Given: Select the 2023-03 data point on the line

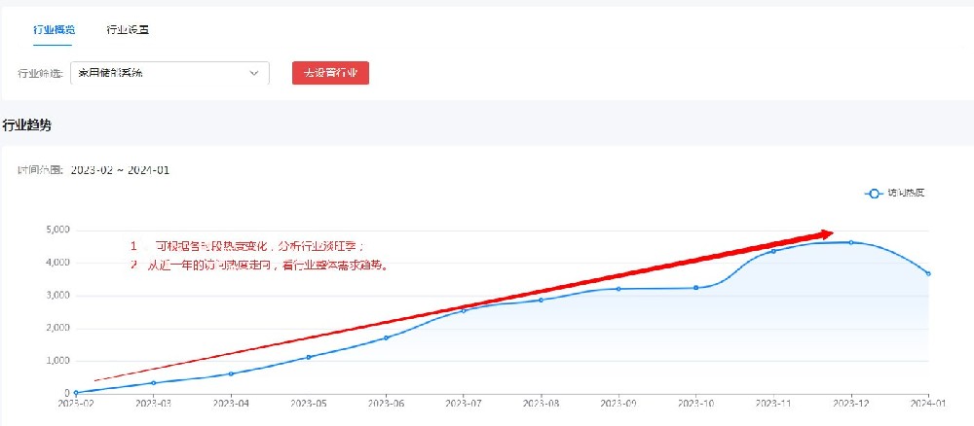Looking at the screenshot, I should click(154, 382).
